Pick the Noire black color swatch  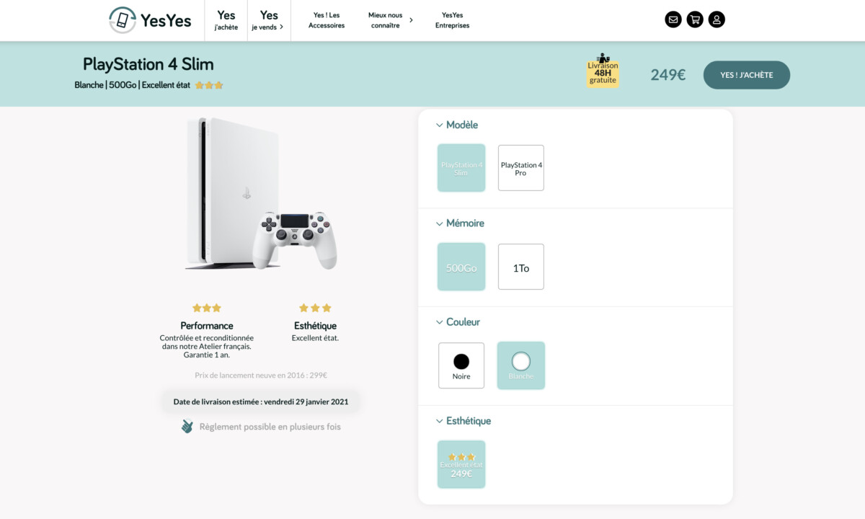tap(461, 365)
